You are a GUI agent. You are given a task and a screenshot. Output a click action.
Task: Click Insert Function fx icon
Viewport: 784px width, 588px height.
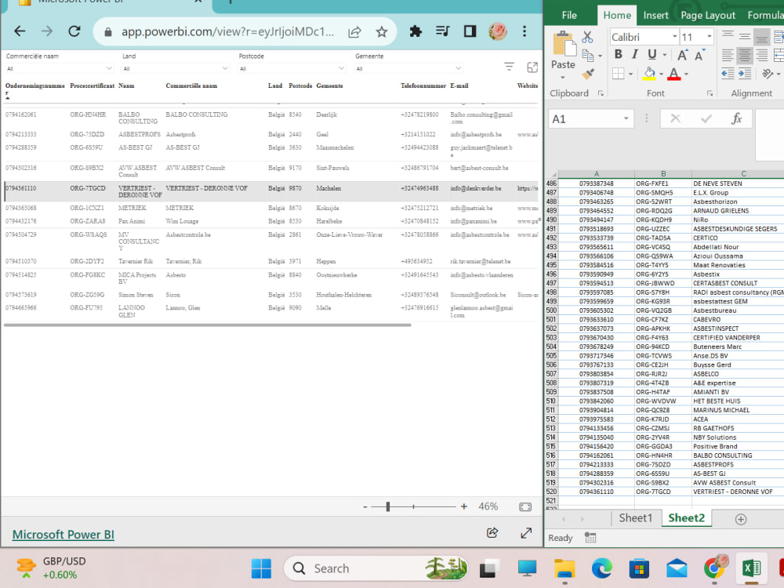pos(736,119)
